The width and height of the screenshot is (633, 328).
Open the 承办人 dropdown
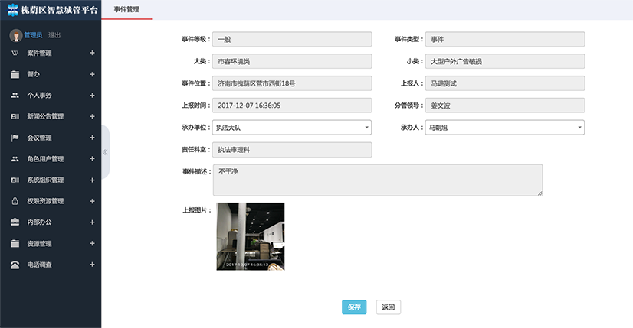click(504, 128)
